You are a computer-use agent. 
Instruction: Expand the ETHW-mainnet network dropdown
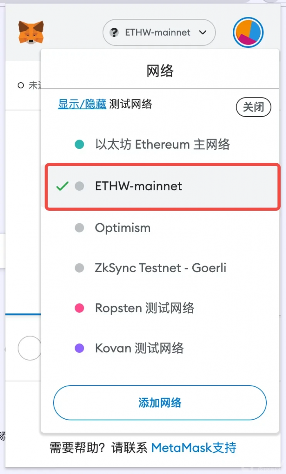(x=159, y=32)
